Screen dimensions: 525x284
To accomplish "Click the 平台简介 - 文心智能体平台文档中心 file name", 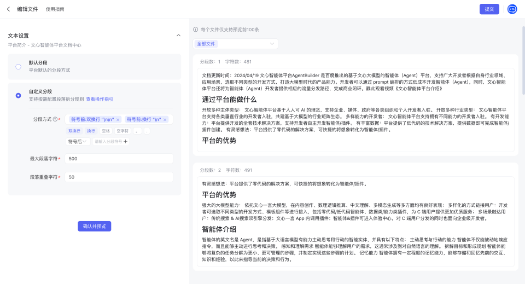I will (44, 45).
